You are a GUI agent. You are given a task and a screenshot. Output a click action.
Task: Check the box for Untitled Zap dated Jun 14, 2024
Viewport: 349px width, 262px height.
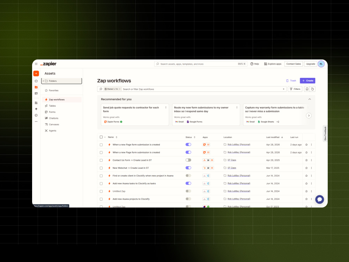101,191
